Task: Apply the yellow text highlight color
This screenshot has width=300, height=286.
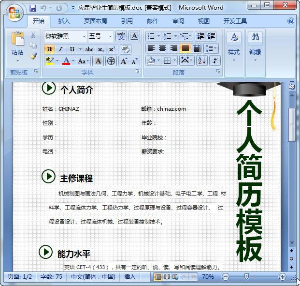Action: click(50, 61)
